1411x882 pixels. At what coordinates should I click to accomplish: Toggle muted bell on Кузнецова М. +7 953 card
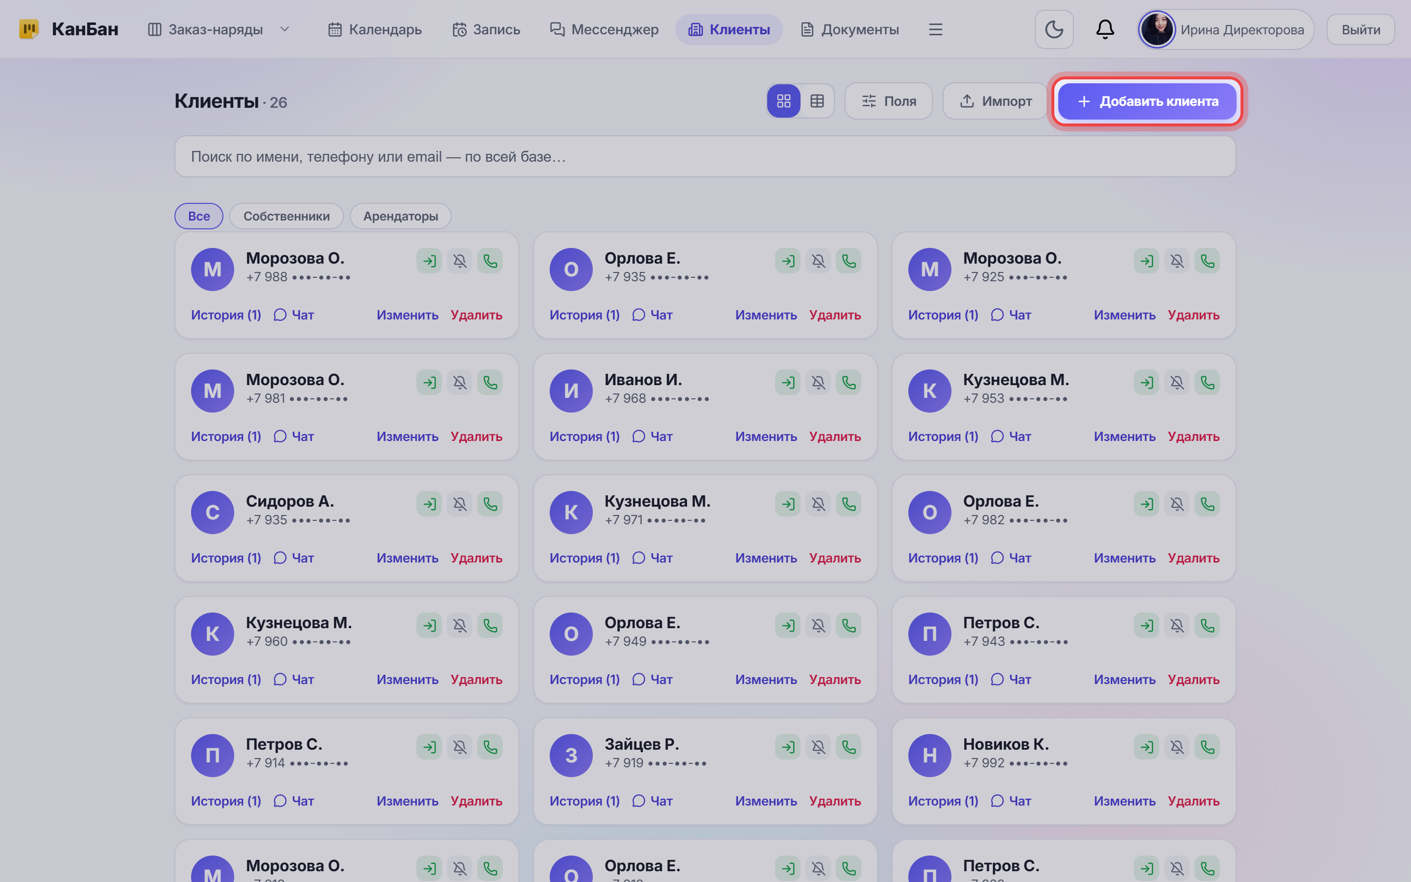pyautogui.click(x=1177, y=383)
